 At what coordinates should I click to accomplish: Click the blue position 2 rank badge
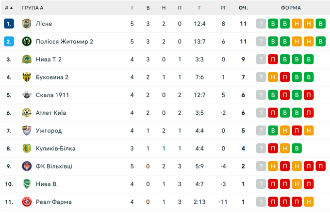tap(9, 42)
